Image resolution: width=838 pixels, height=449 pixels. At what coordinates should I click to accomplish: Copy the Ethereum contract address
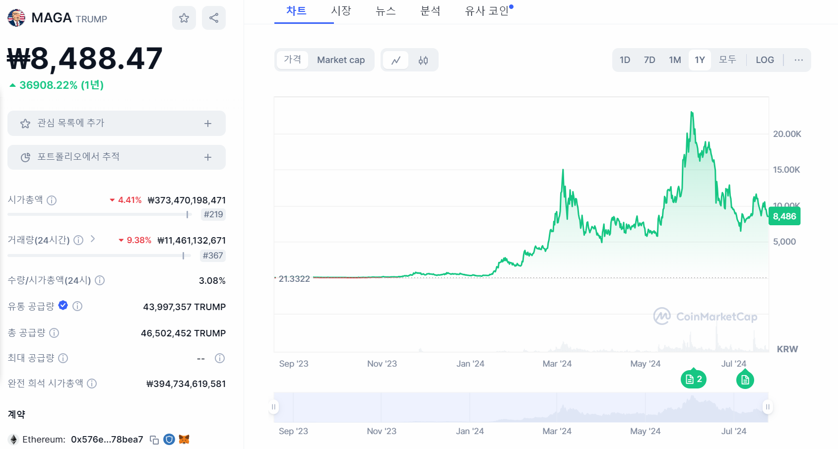[154, 440]
